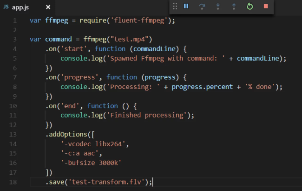Pause the debugging session
This screenshot has height=191, width=302.
[x=186, y=7]
